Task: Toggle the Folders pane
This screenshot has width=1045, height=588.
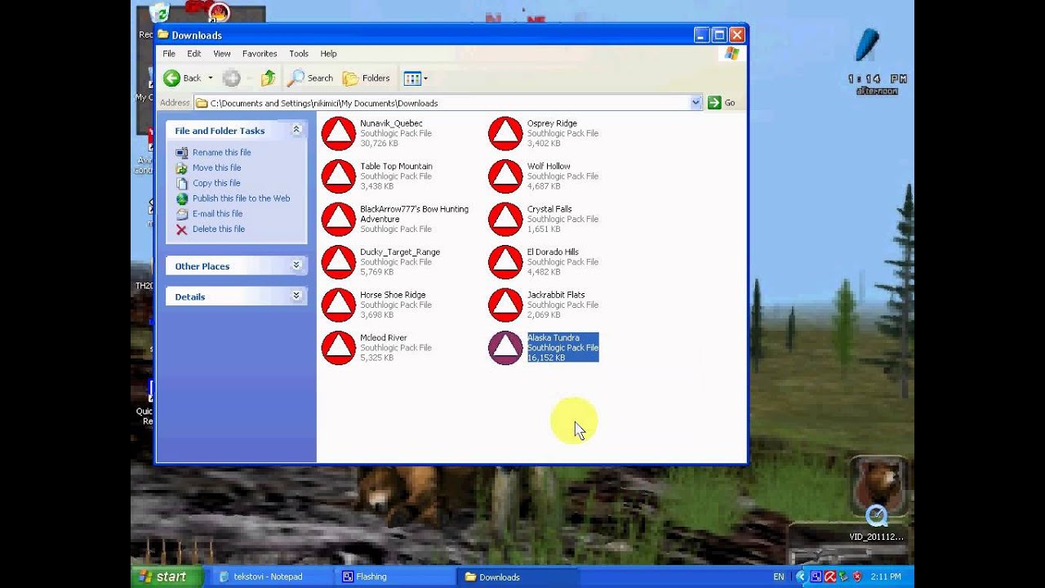Action: [x=366, y=78]
